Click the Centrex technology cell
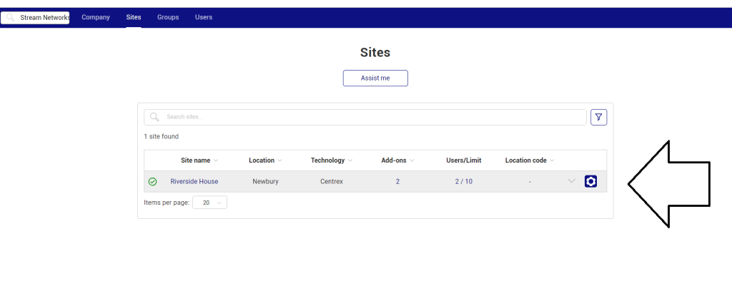The image size is (732, 281). (x=332, y=182)
